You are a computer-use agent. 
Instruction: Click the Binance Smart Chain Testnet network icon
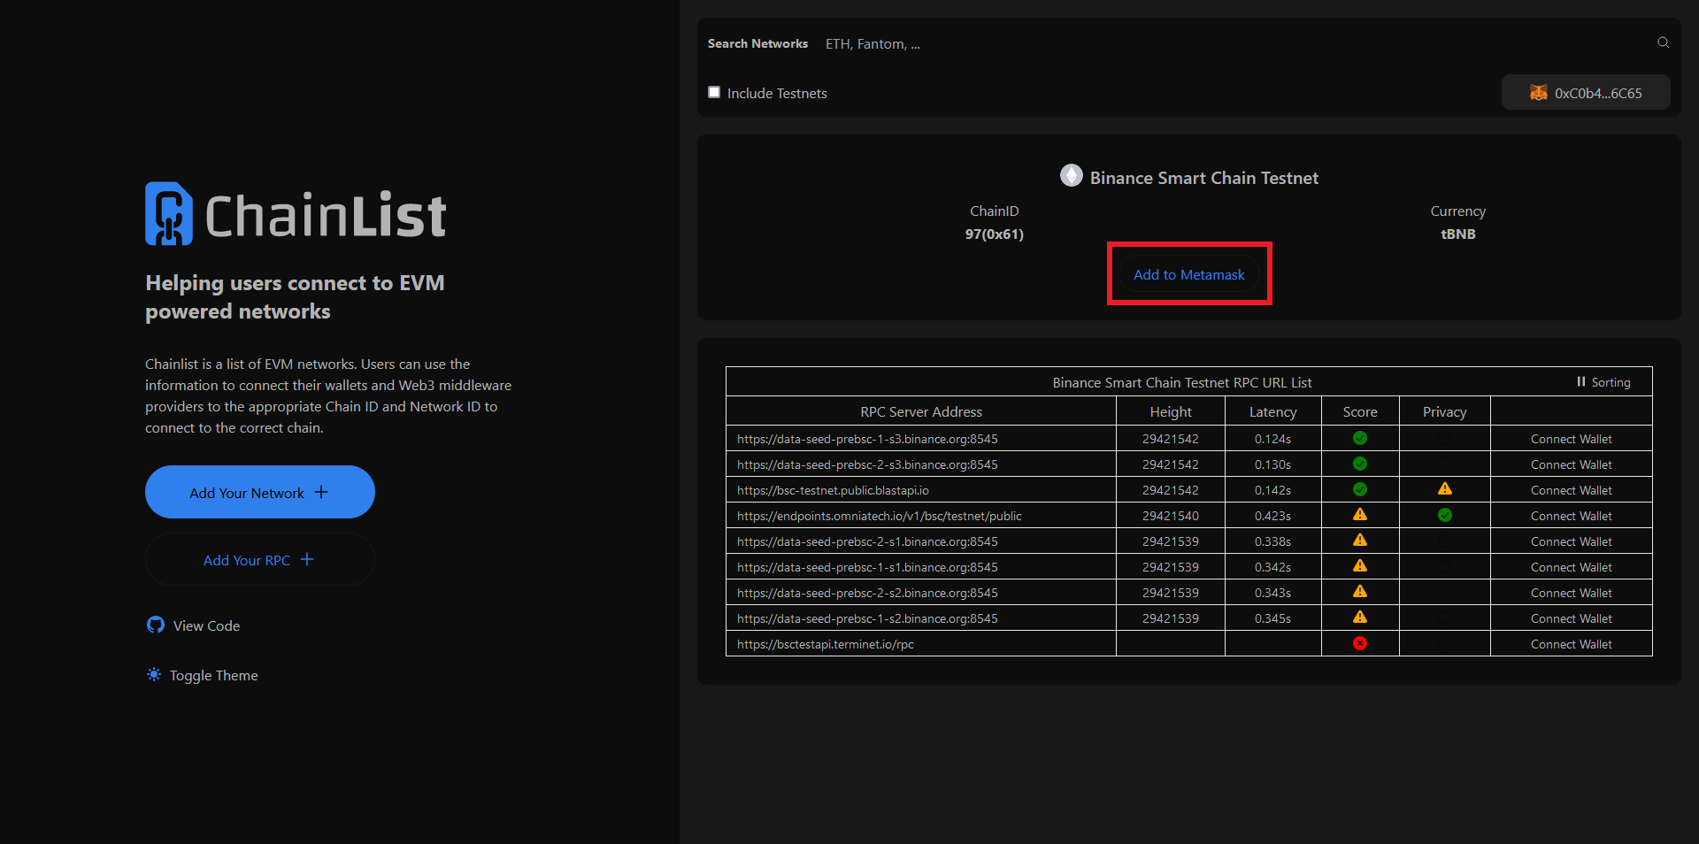coord(1071,176)
